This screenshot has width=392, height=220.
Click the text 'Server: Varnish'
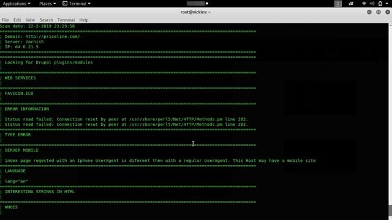(24, 42)
